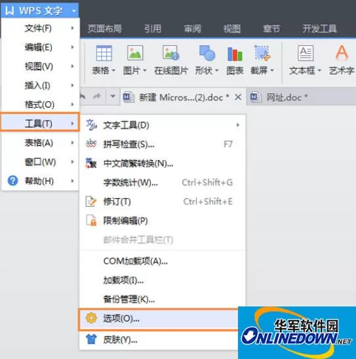Switch to the 审阅 ribbon tab
The image size is (356, 359).
(193, 29)
